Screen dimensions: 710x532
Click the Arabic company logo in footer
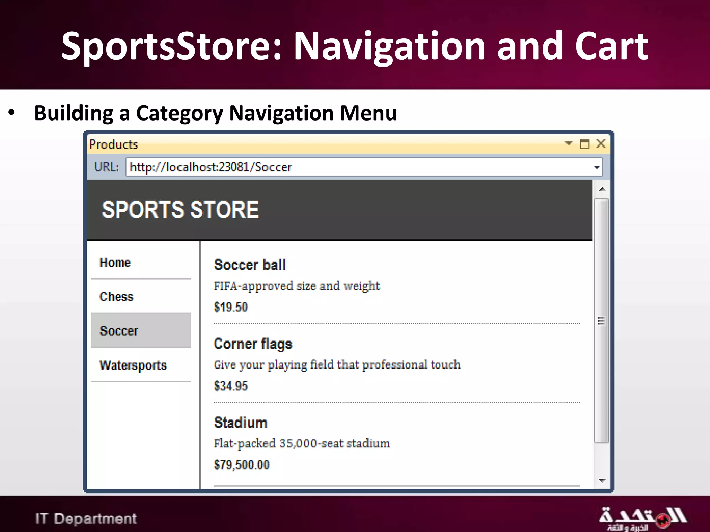coord(643,519)
